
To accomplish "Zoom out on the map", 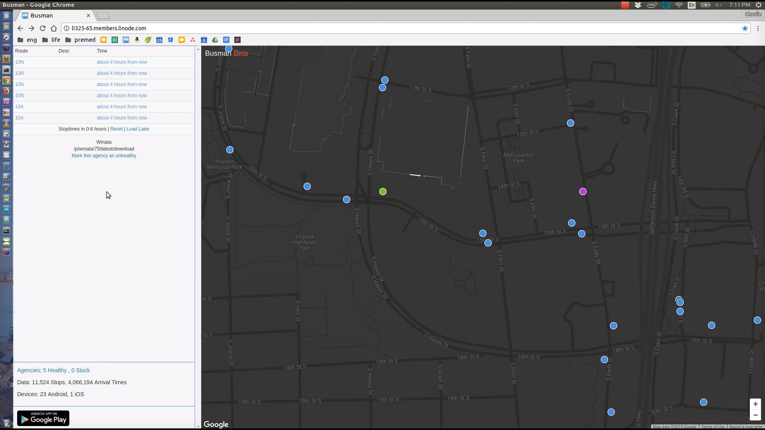I will [x=755, y=415].
